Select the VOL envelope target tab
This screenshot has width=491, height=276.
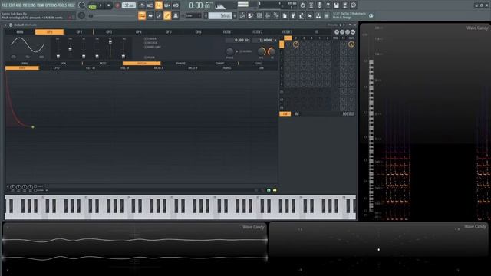click(64, 64)
